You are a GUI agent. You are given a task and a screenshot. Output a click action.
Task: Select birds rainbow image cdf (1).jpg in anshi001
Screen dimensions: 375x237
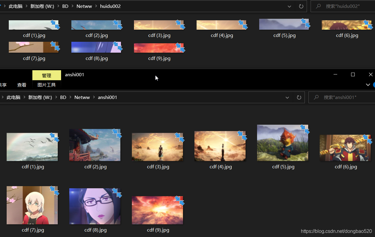(x=32, y=147)
